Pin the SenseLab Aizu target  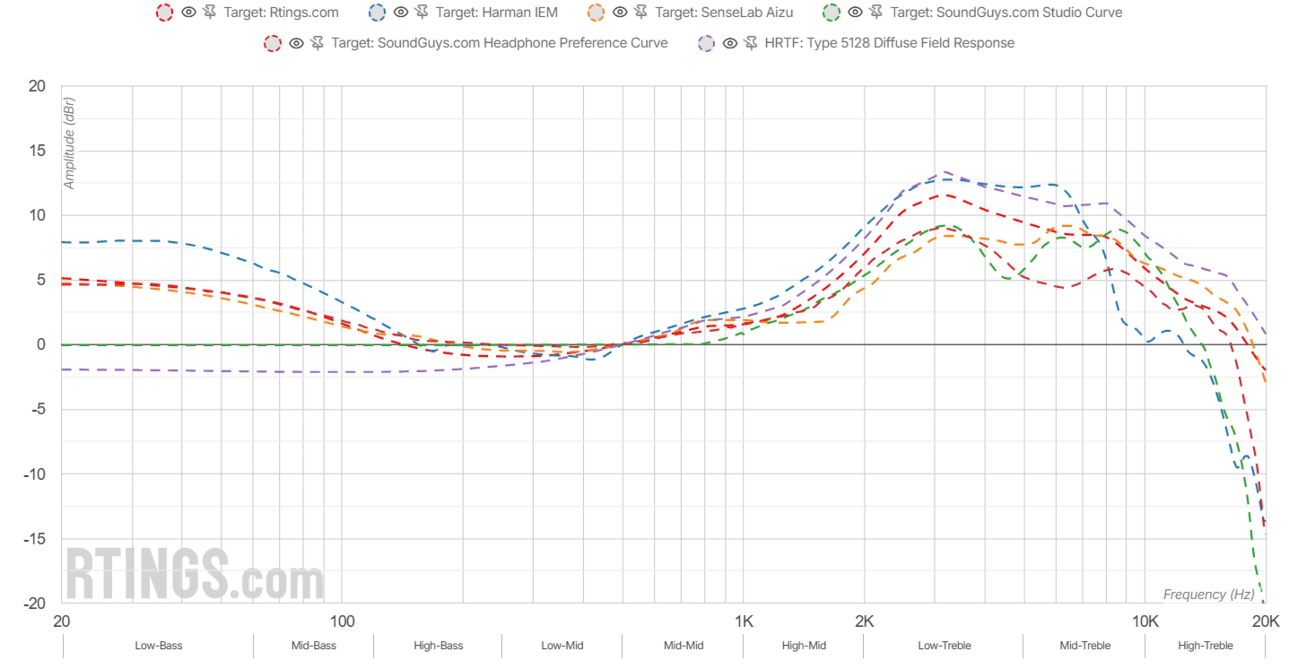tap(641, 12)
